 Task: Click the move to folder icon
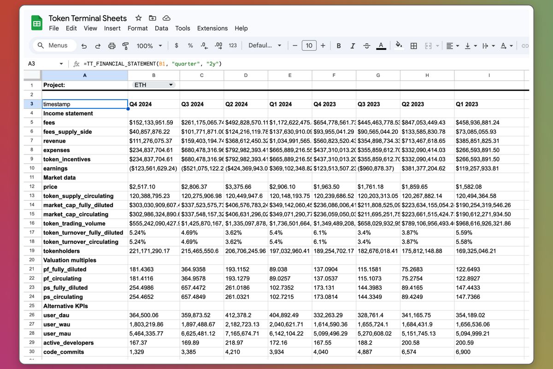coord(153,18)
